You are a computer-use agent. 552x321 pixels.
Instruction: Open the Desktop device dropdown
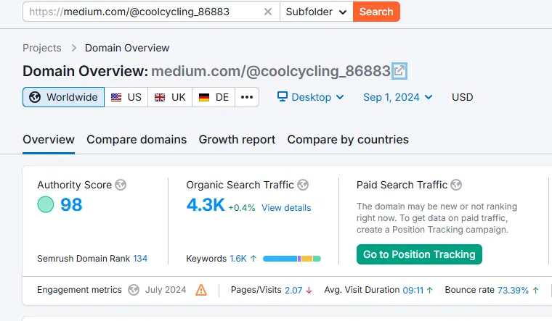(x=311, y=97)
